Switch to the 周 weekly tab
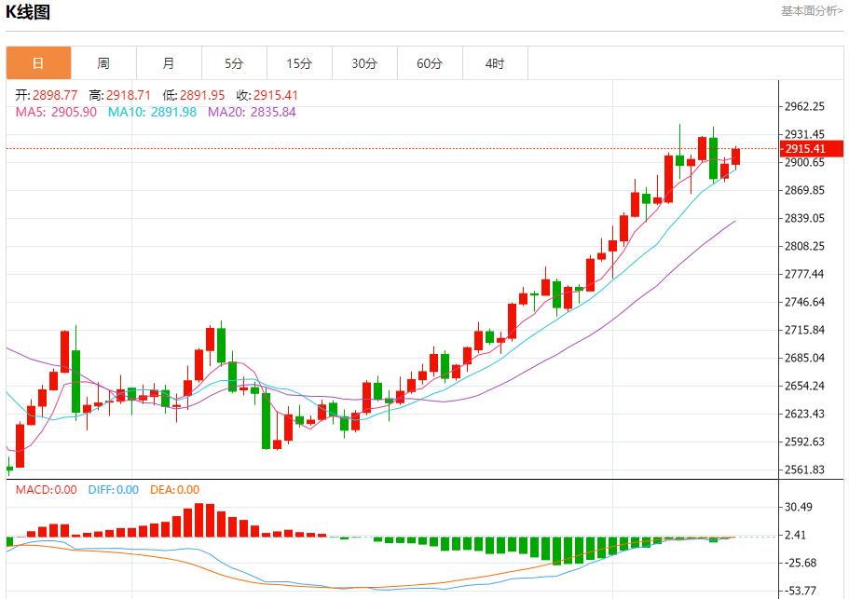Viewport: 849px width, 599px height. click(103, 63)
